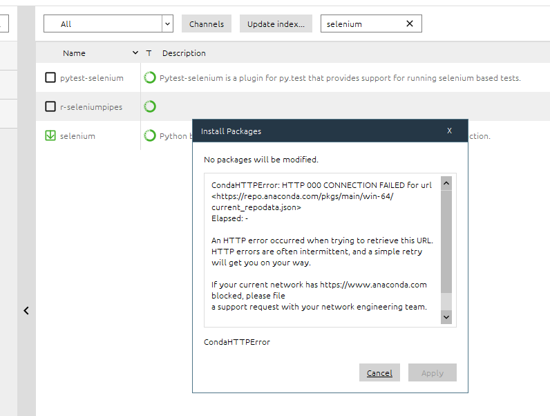Sort packages via Name column chevron
This screenshot has width=550, height=416.
click(x=135, y=53)
